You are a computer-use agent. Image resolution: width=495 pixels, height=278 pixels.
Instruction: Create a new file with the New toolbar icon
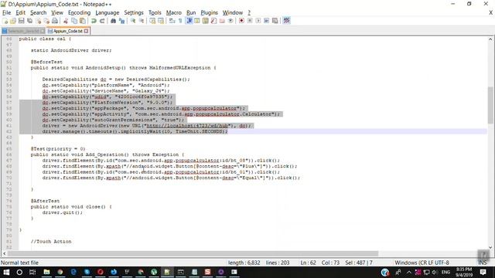click(x=5, y=21)
